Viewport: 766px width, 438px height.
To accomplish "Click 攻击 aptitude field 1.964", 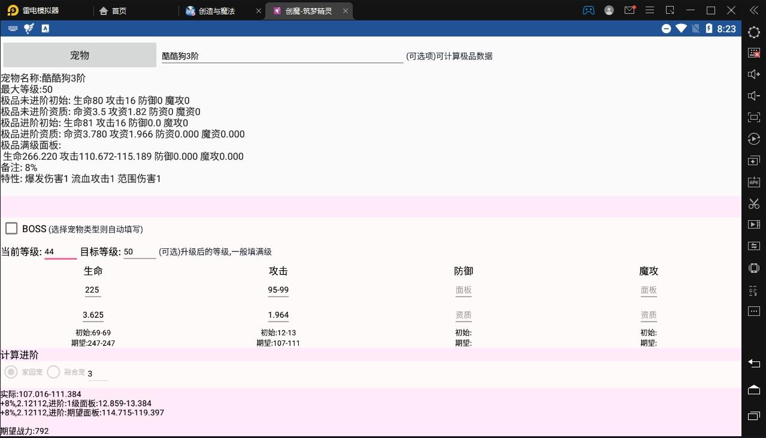I will click(278, 315).
